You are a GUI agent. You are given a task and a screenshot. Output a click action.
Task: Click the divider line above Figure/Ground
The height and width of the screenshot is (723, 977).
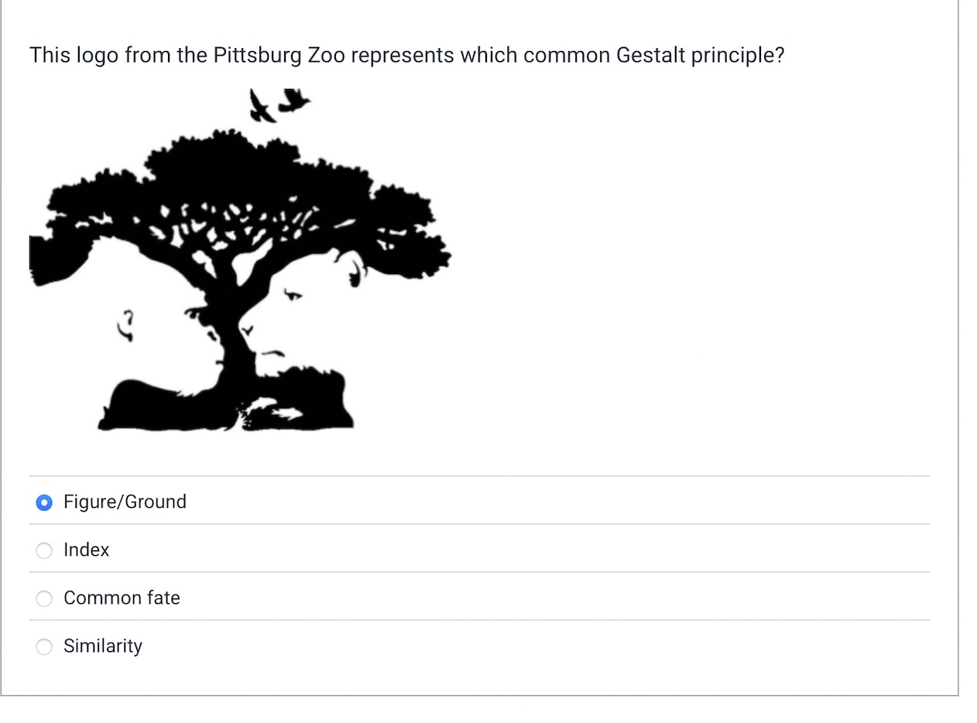[x=480, y=475]
